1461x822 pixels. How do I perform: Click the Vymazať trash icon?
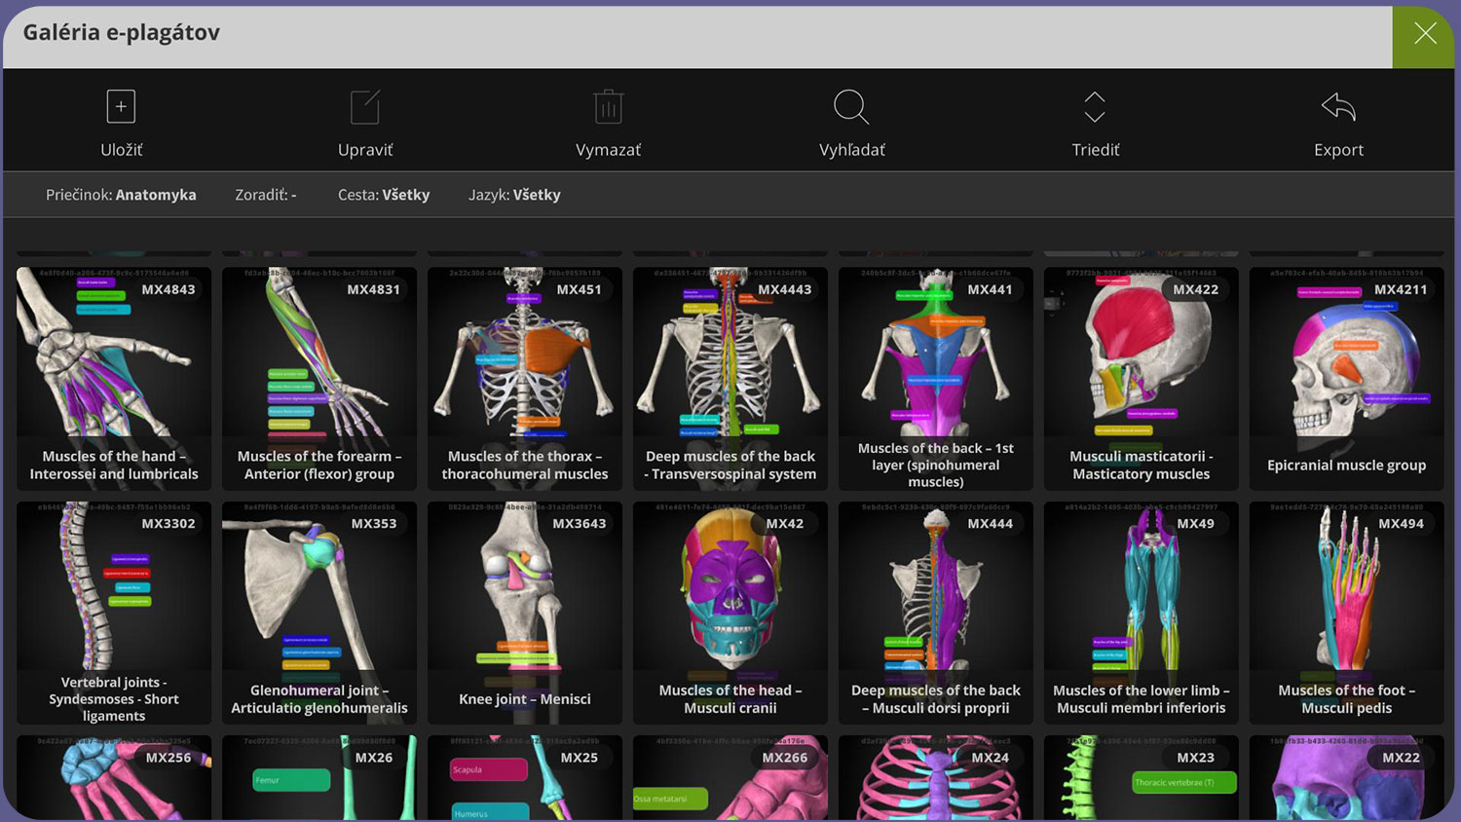tap(608, 107)
